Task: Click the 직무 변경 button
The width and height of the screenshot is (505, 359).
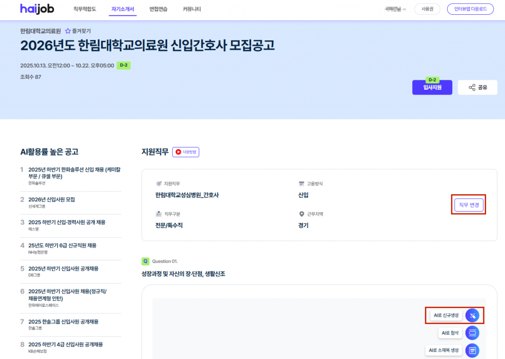Action: 469,205
